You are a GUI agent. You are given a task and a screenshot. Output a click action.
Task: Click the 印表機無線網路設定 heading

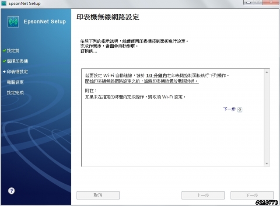point(108,17)
